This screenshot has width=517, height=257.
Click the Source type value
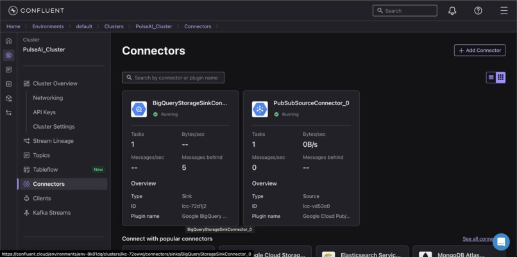click(311, 196)
